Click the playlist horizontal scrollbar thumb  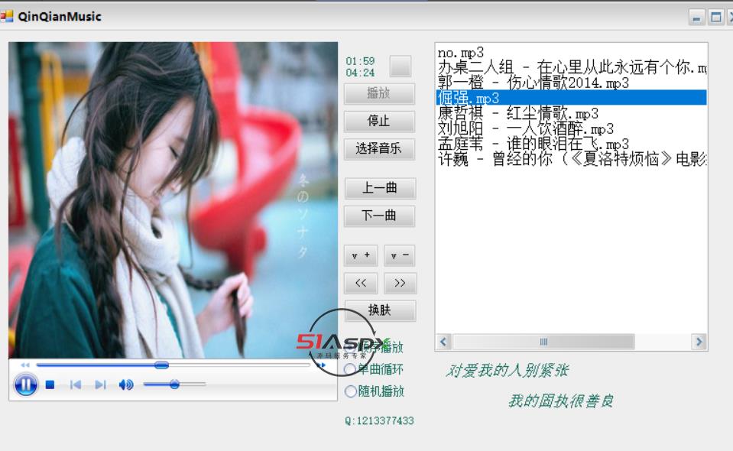pyautogui.click(x=543, y=342)
